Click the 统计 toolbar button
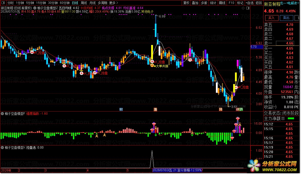The height and width of the screenshot is (174, 301). [213, 3]
